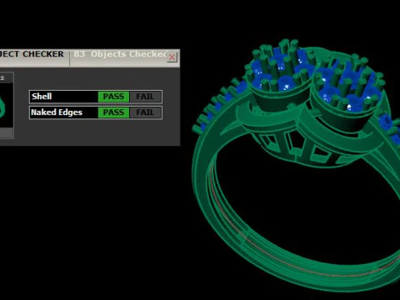Click the 83 Objects Checked status text
Screen dimensions: 400x300
point(120,54)
